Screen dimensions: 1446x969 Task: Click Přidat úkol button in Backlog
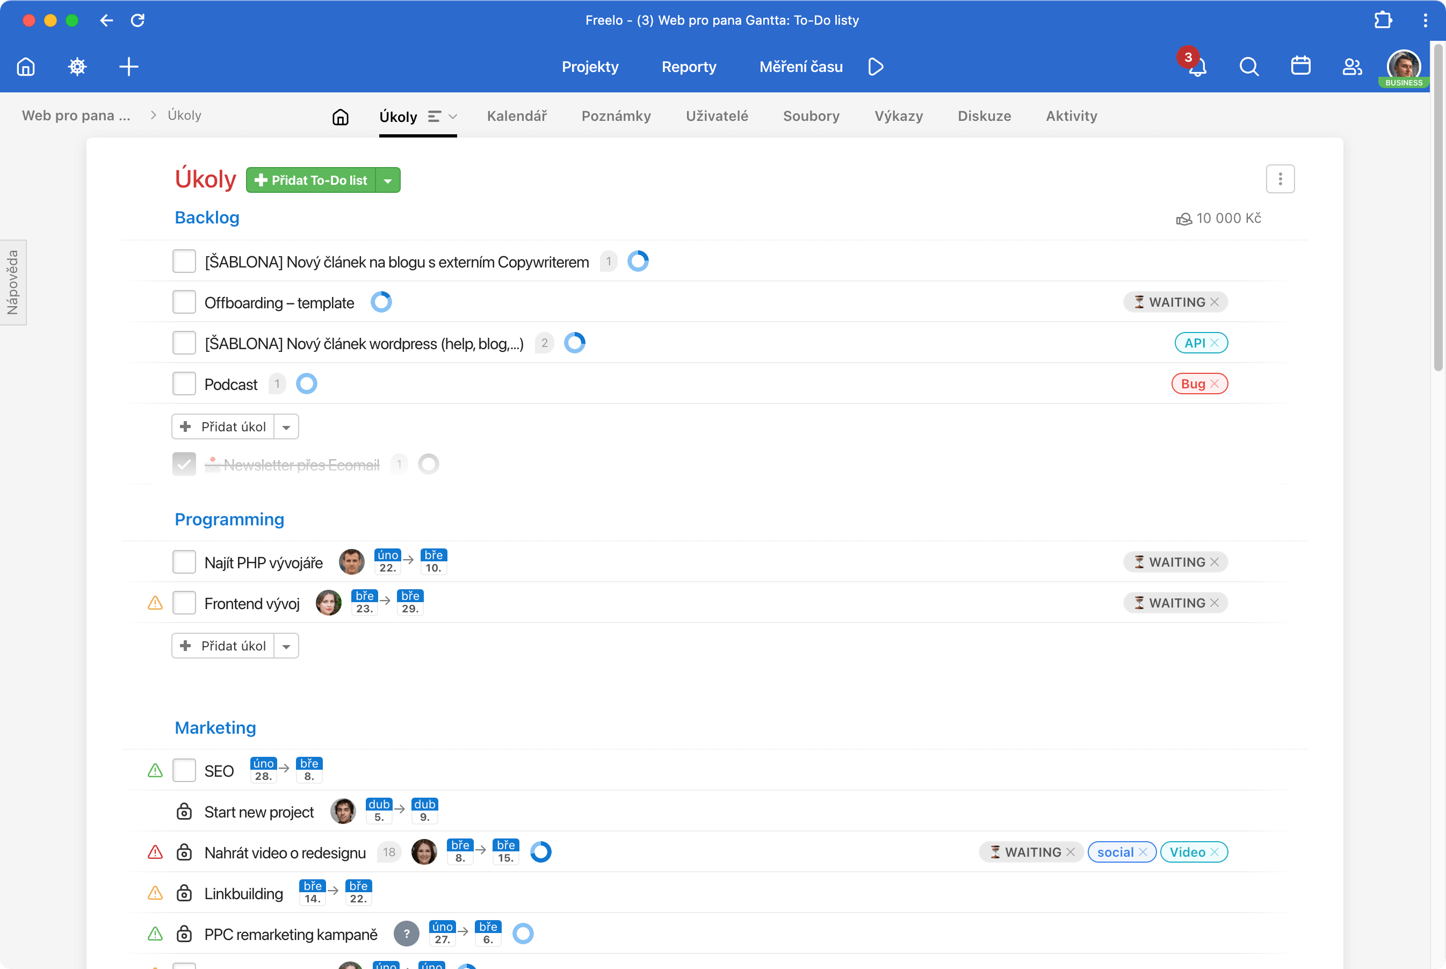click(x=223, y=427)
